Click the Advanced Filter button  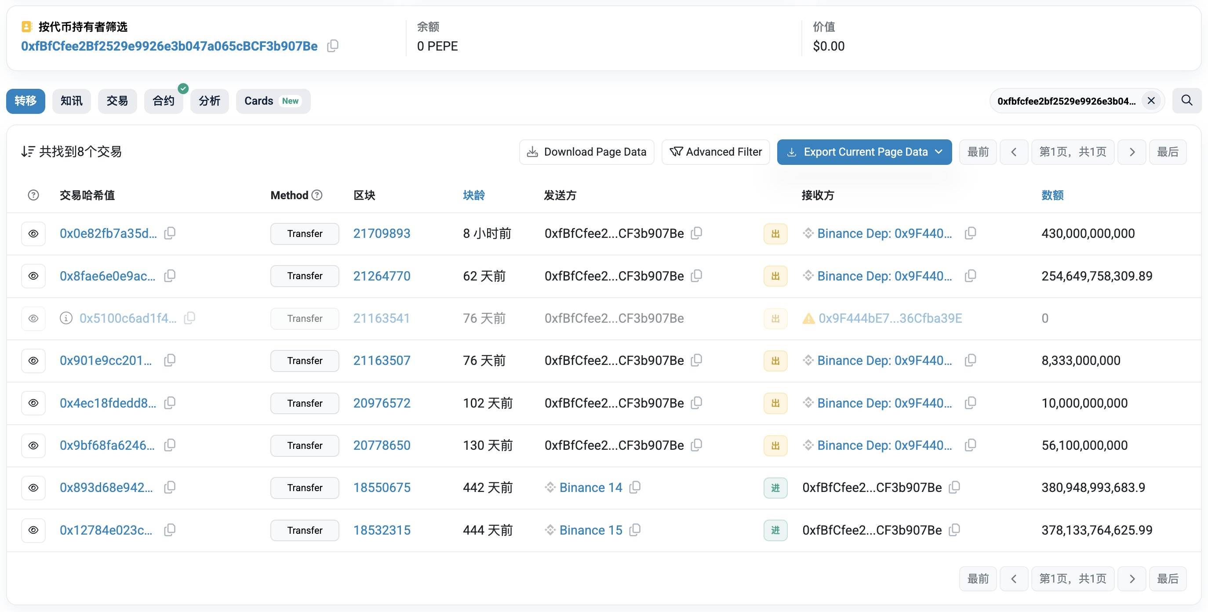point(716,152)
